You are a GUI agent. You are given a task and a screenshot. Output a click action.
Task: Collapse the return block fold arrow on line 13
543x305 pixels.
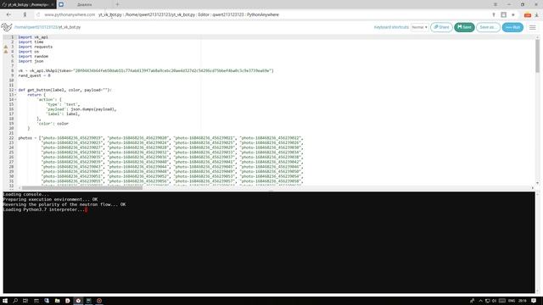coord(15,95)
